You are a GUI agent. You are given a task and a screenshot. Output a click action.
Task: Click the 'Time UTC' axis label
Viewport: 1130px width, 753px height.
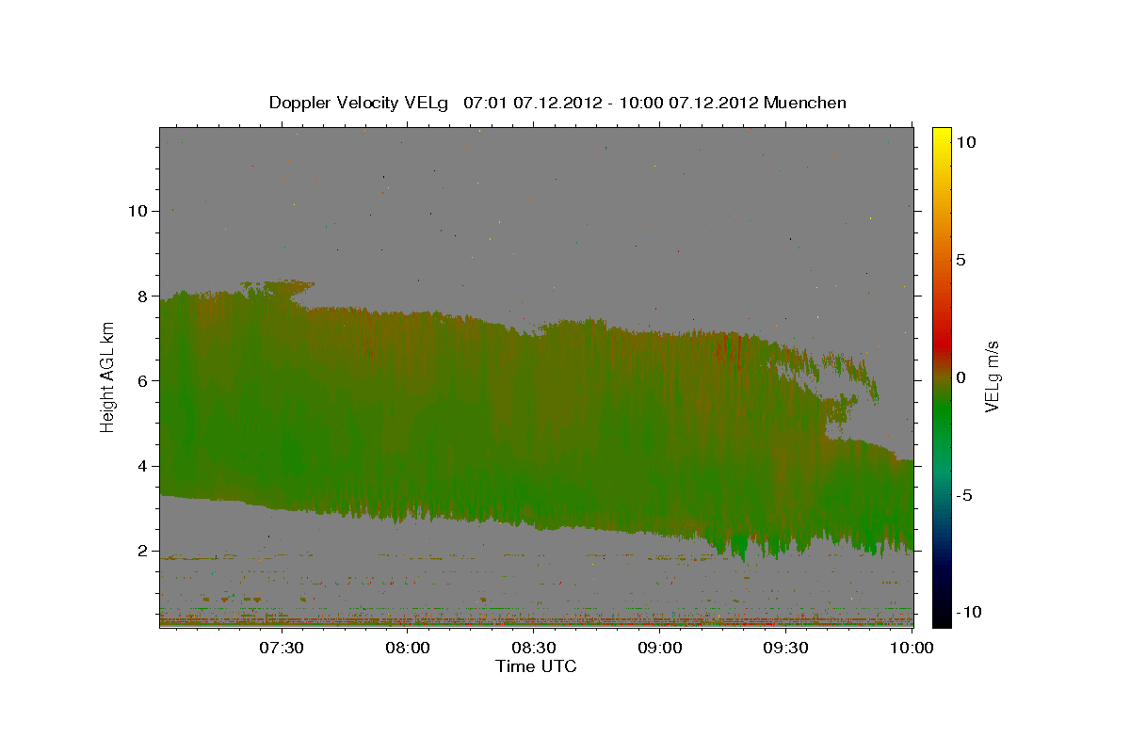coord(536,667)
